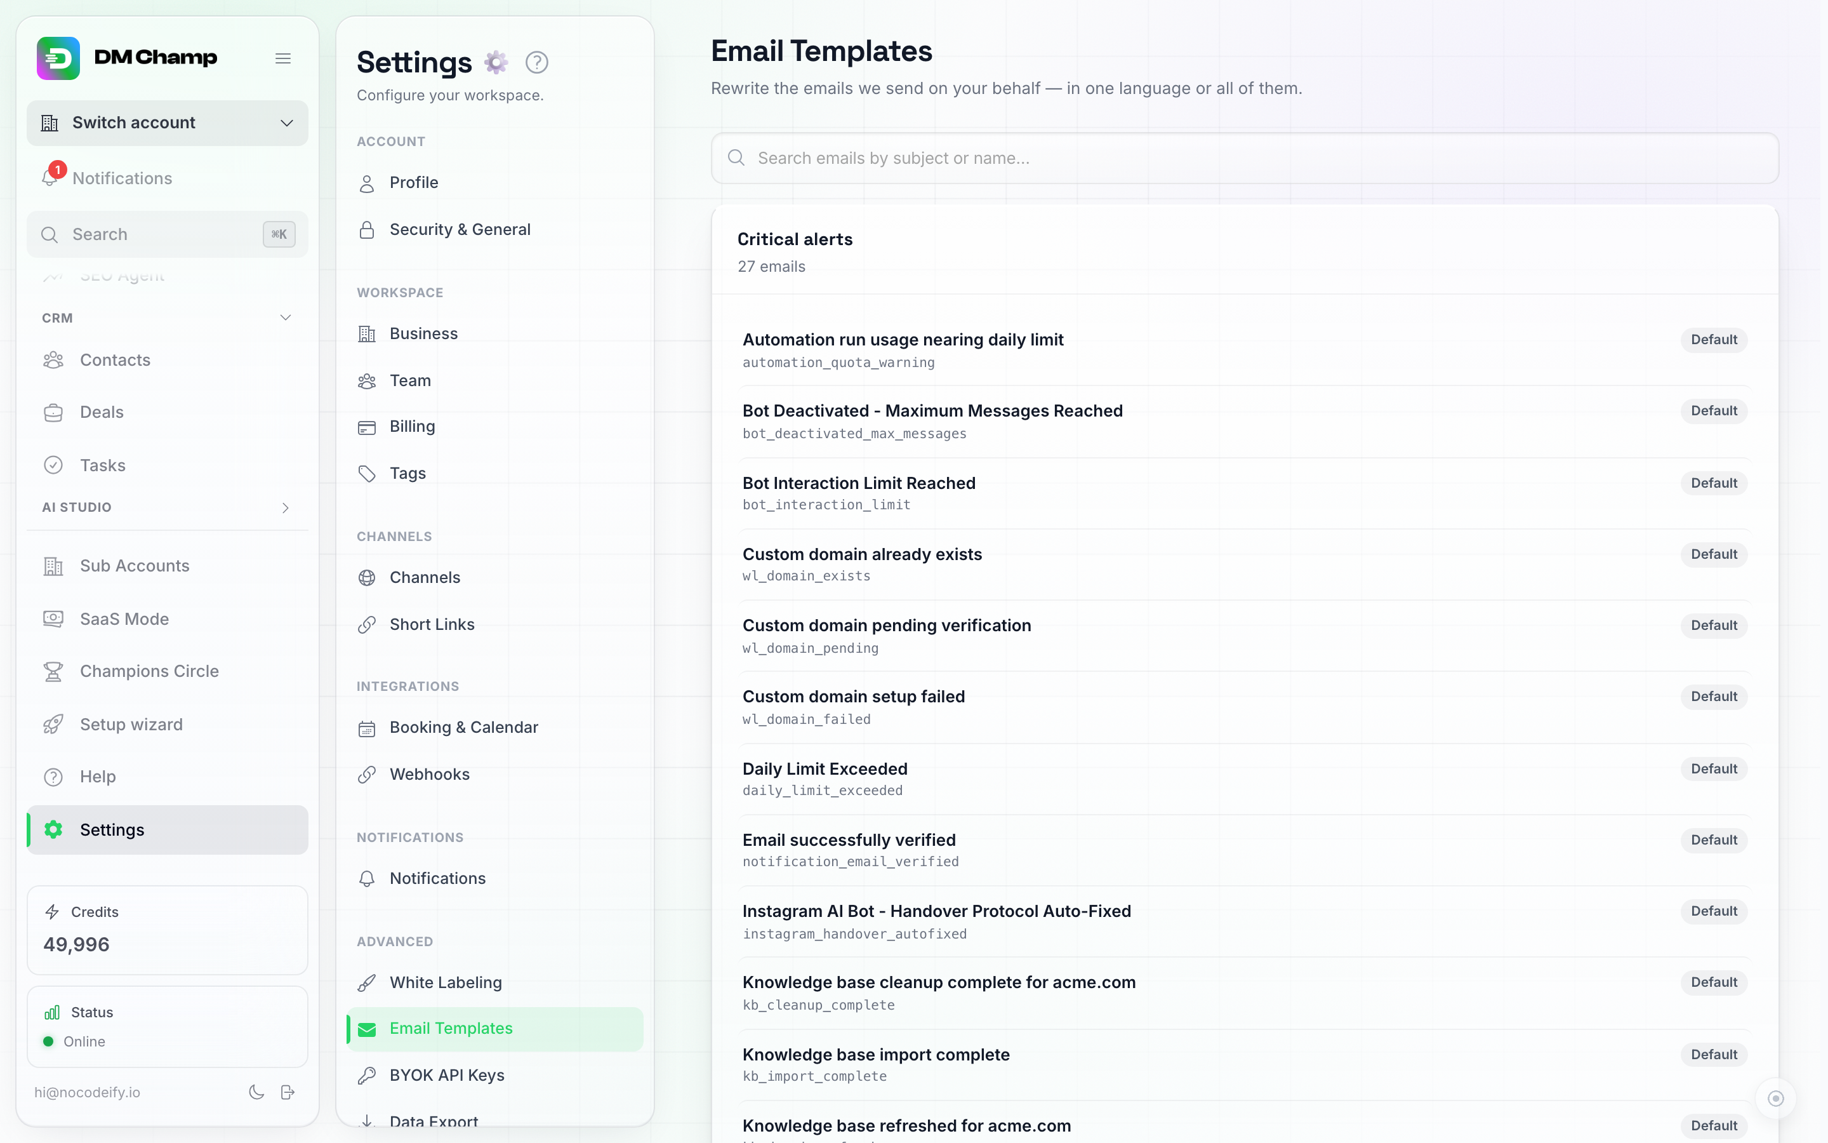Open the Credits 49,996 card
Screen dimensions: 1828x1143
pos(167,930)
